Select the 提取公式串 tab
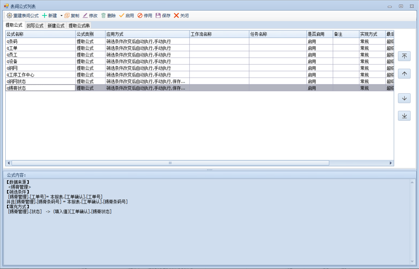The height and width of the screenshot is (269, 419). pos(79,26)
